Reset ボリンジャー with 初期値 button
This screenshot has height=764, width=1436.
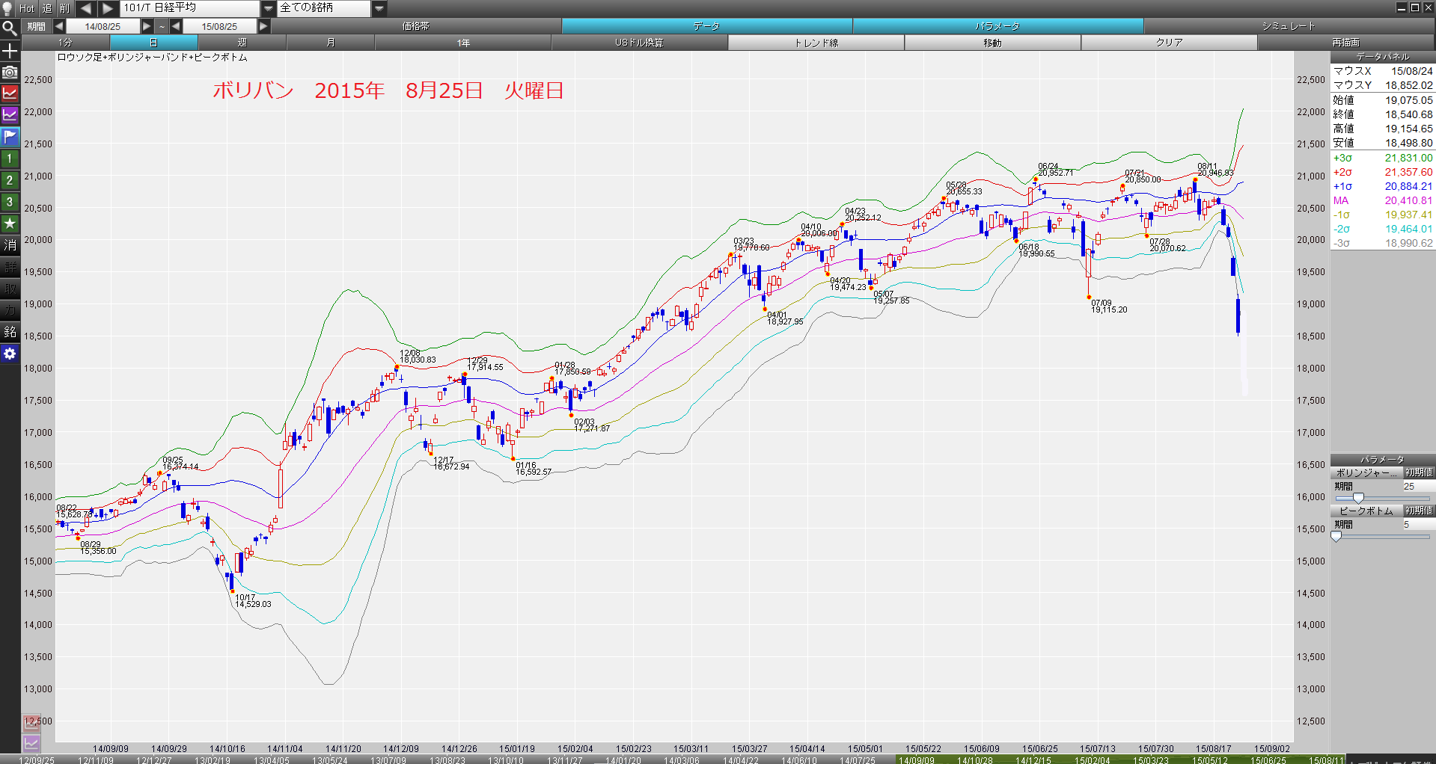[x=1419, y=472]
